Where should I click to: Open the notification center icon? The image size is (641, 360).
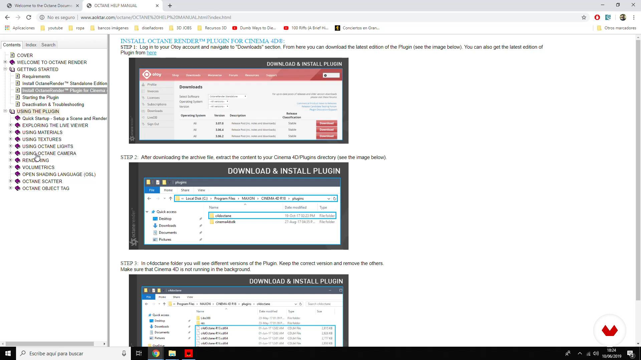[631, 354]
